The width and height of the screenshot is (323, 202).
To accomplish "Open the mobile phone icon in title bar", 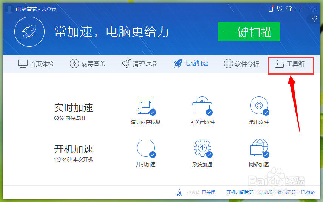I will pyautogui.click(x=271, y=9).
